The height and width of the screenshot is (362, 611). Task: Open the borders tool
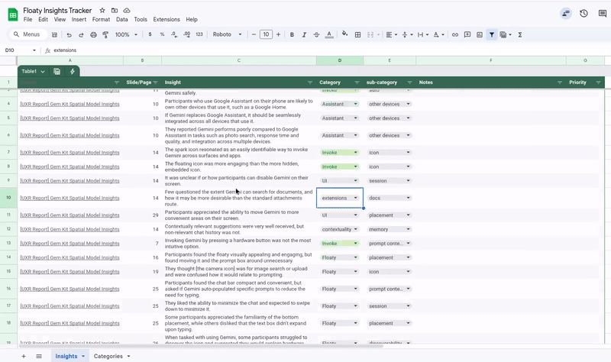point(357,34)
